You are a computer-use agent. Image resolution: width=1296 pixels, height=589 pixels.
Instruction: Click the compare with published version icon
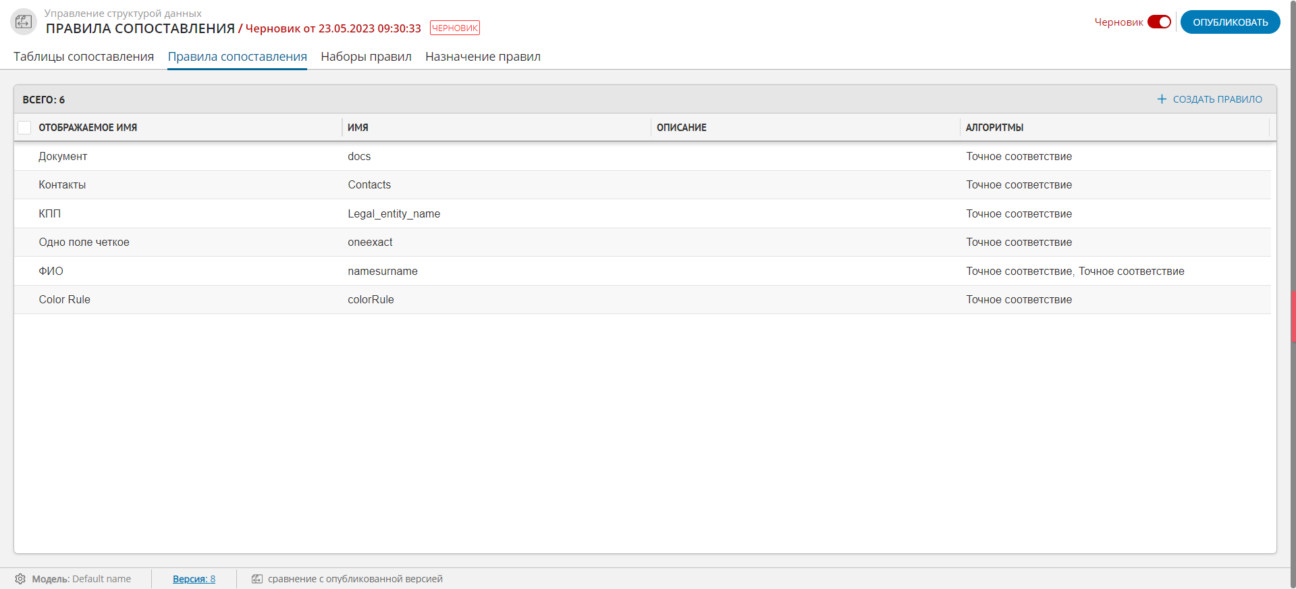pyautogui.click(x=257, y=579)
